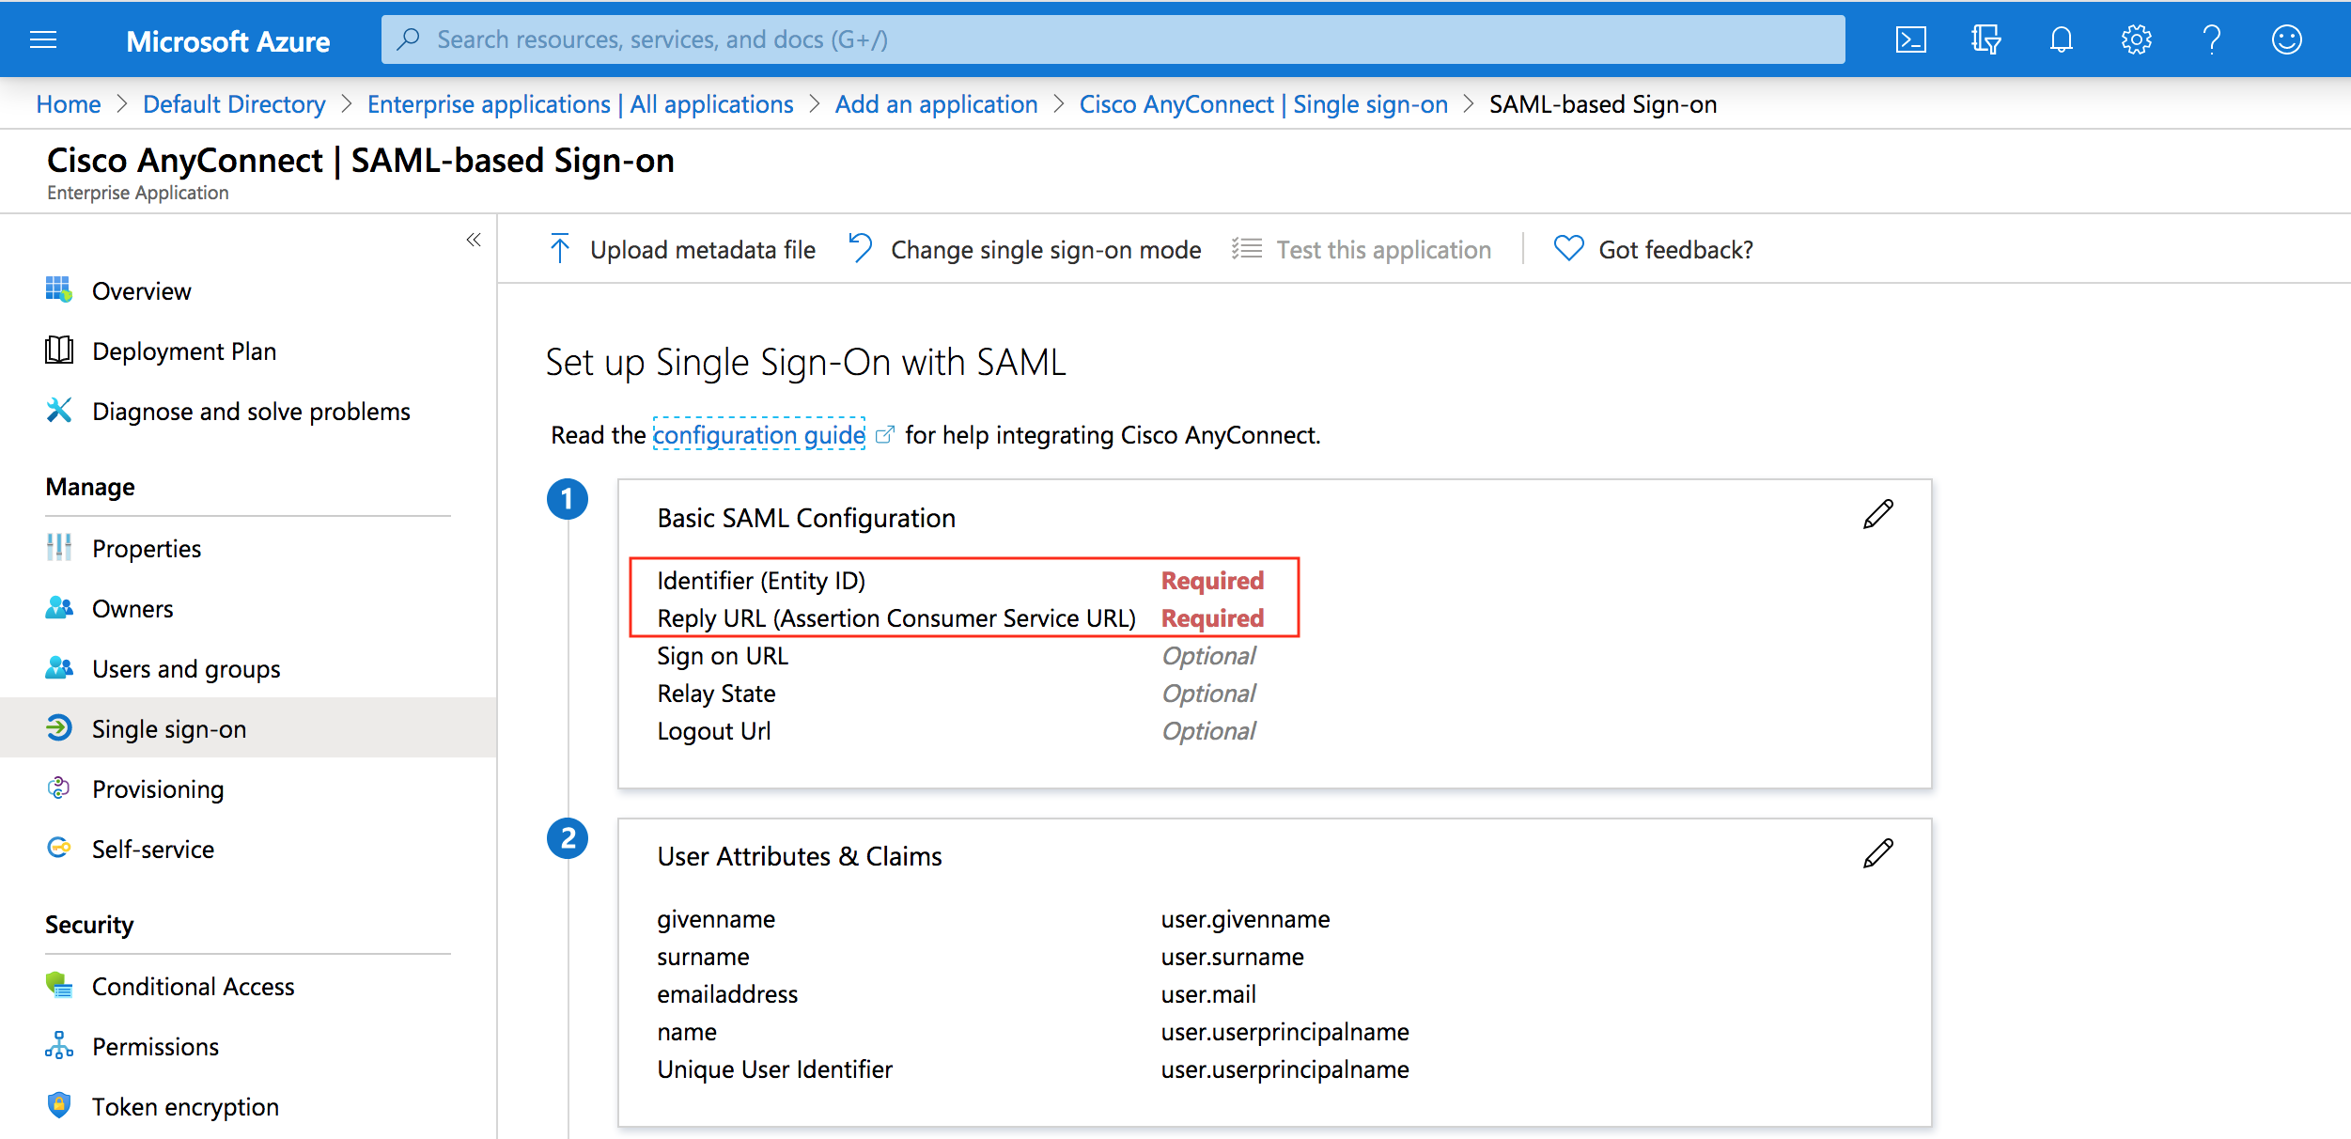Click the feedback smiley icon
This screenshot has height=1139, width=2351.
2286,39
